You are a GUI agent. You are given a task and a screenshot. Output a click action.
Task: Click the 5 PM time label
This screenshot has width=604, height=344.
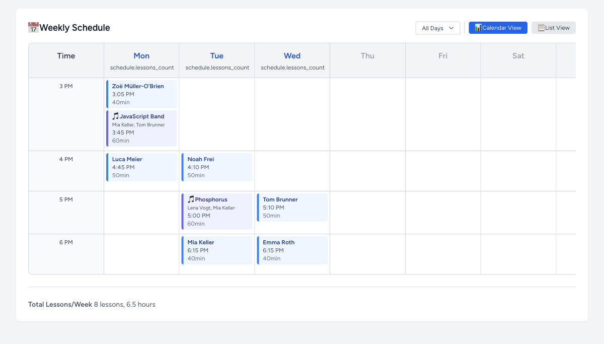click(66, 199)
